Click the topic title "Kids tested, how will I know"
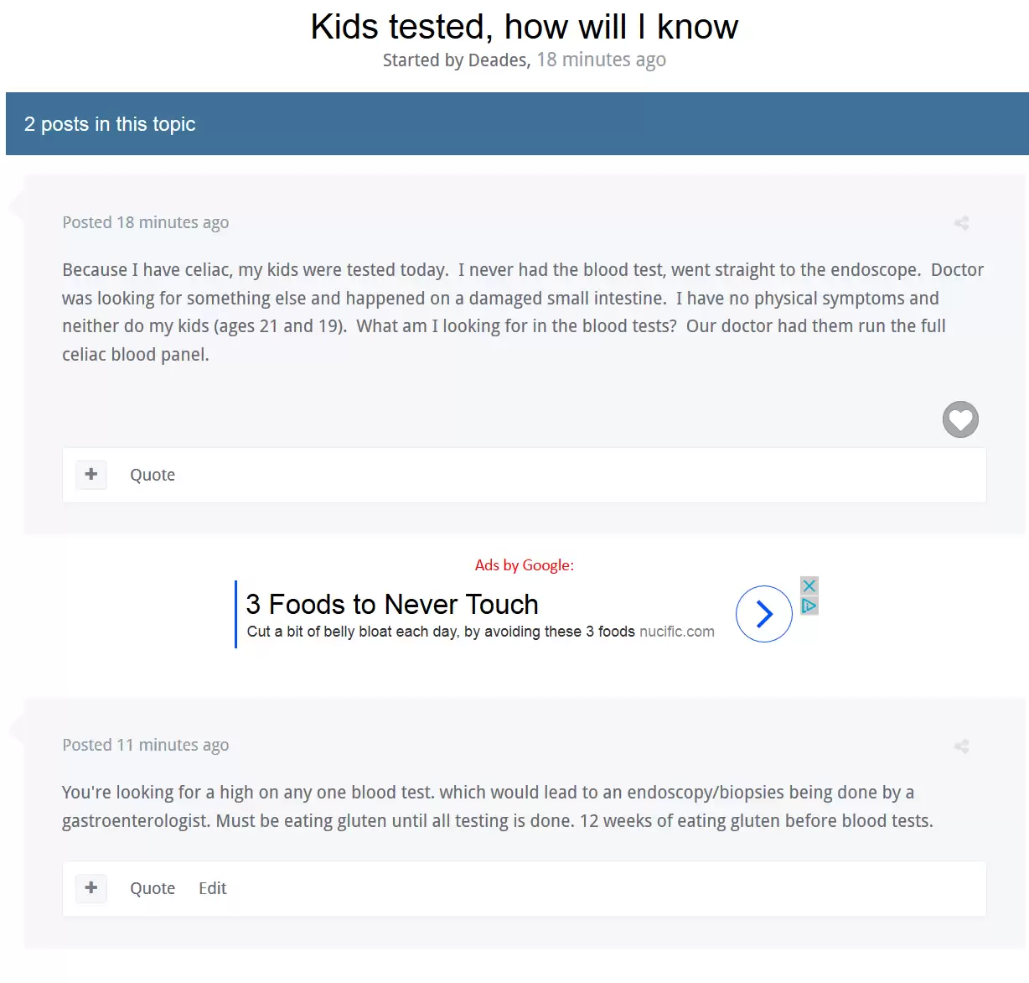1029x983 pixels. [524, 27]
